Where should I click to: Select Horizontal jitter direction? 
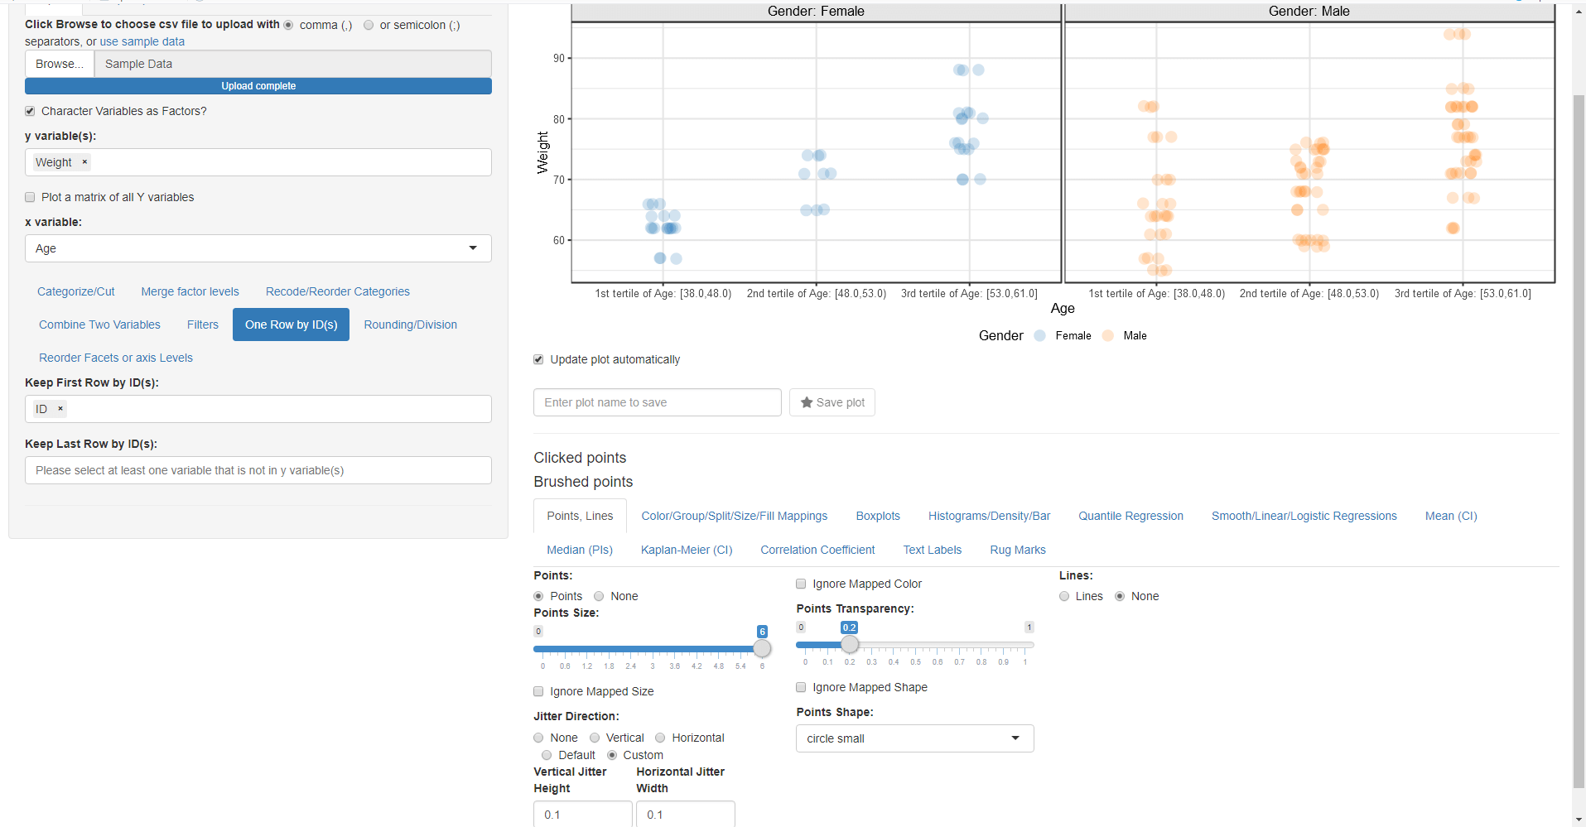(660, 738)
